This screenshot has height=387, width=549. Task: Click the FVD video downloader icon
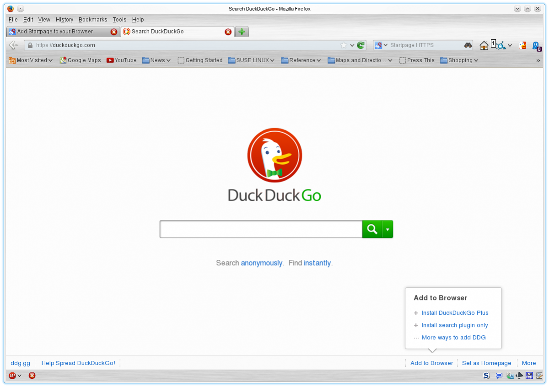coord(529,376)
